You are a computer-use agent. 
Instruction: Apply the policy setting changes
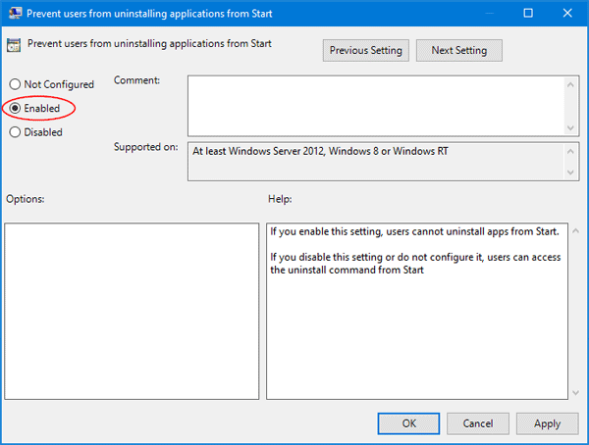(547, 423)
